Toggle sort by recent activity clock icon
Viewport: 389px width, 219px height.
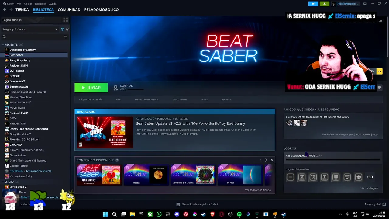tap(62, 29)
